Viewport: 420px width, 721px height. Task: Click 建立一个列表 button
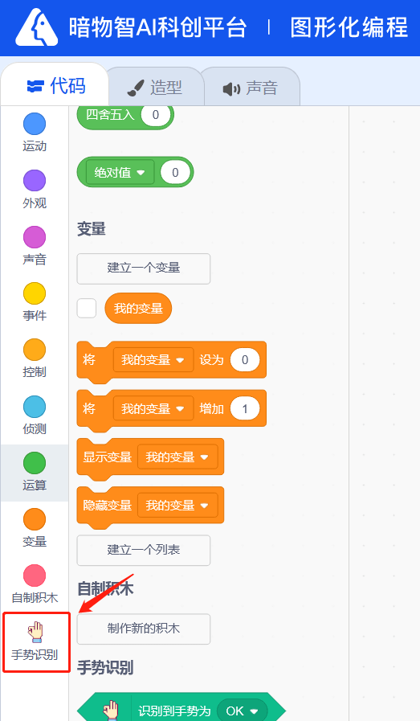(144, 550)
